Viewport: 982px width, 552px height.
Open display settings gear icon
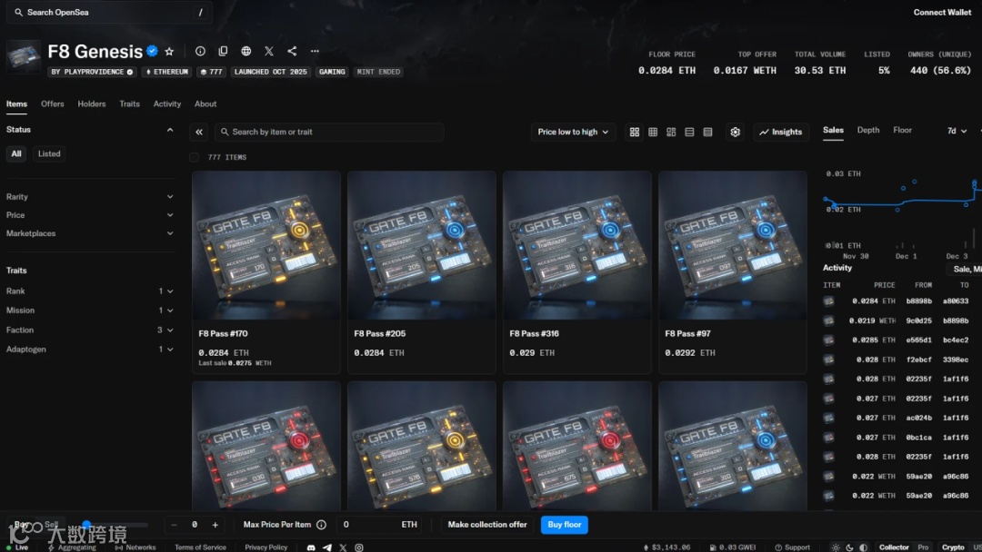(x=736, y=132)
